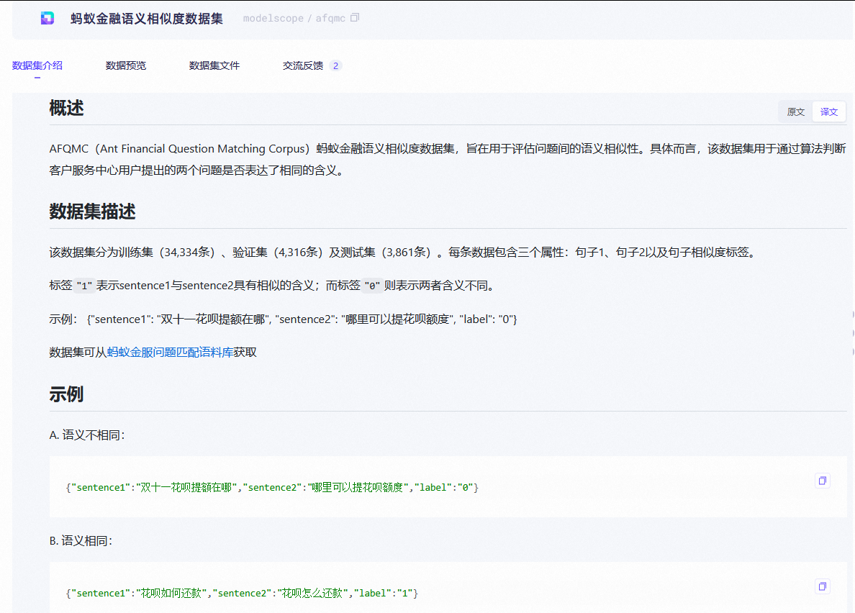Click the inline "0" label code tag
Viewport: 855px width, 613px height.
tap(372, 286)
